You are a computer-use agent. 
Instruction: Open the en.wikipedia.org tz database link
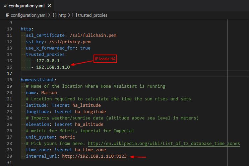pos(164,144)
